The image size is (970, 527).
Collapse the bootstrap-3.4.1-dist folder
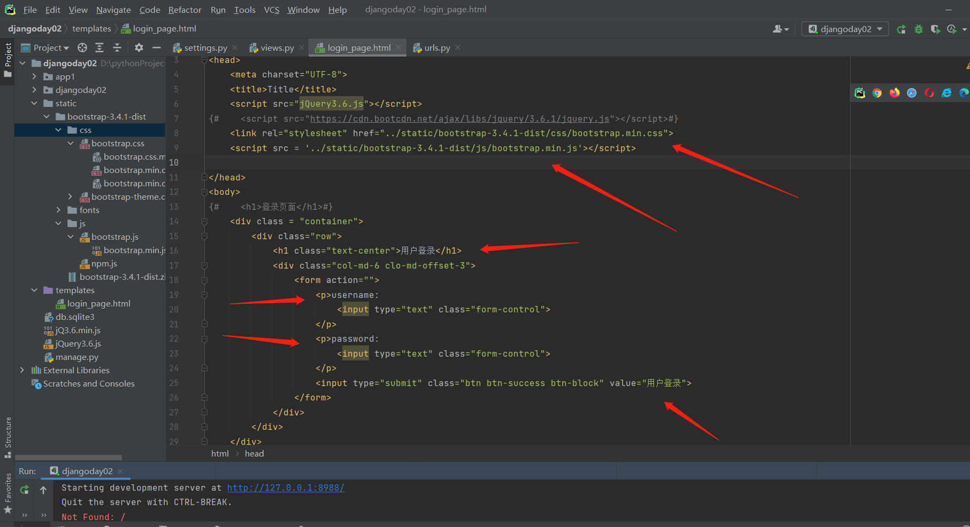point(47,116)
